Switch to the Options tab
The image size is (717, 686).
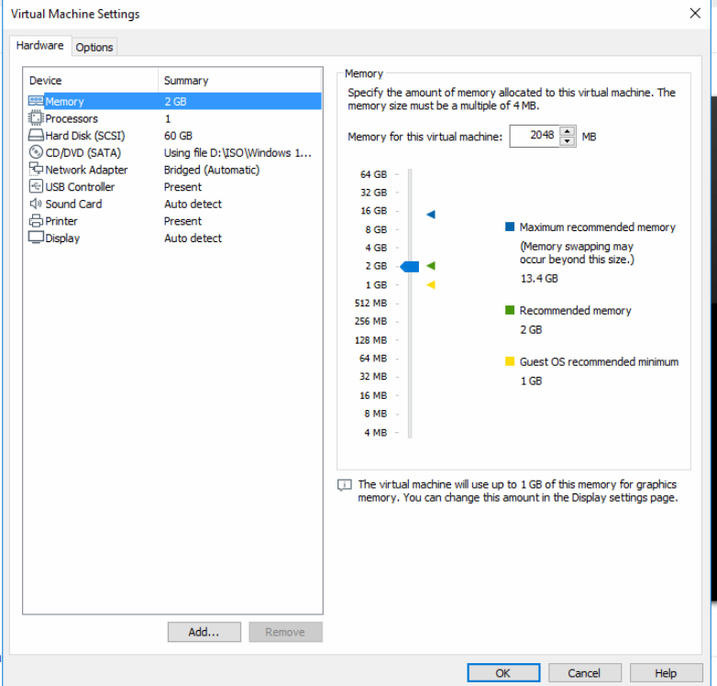coord(94,47)
